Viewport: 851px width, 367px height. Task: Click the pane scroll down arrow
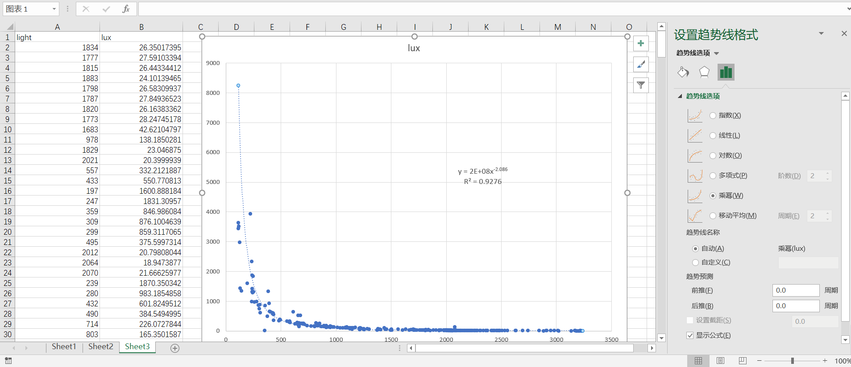point(845,339)
